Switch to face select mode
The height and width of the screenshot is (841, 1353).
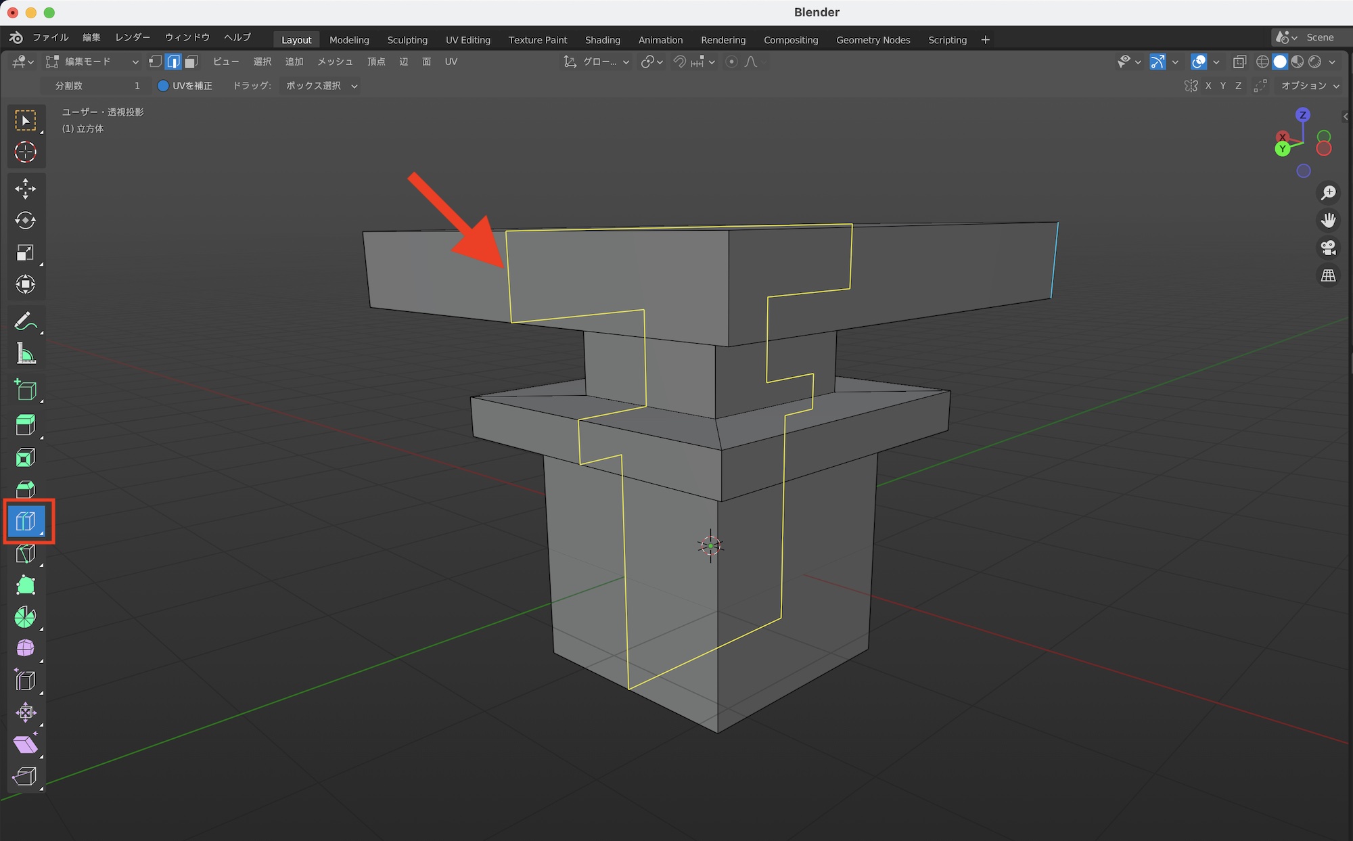(x=191, y=62)
